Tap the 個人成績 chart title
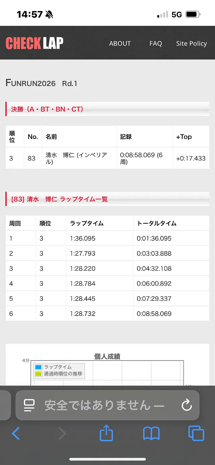 pyautogui.click(x=107, y=357)
